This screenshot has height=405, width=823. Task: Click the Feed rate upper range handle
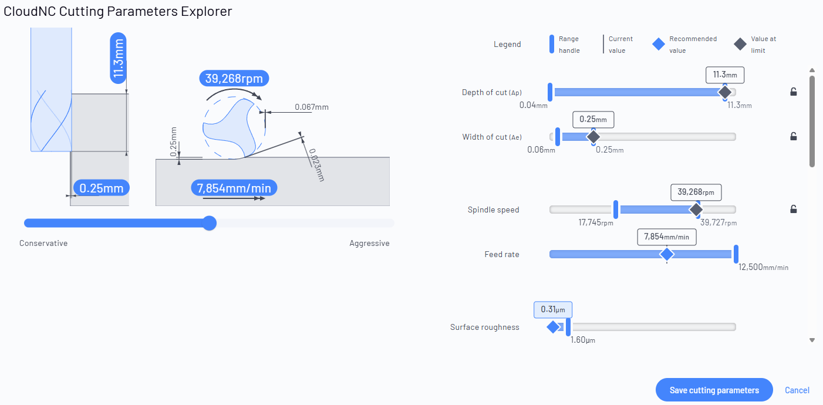click(736, 254)
